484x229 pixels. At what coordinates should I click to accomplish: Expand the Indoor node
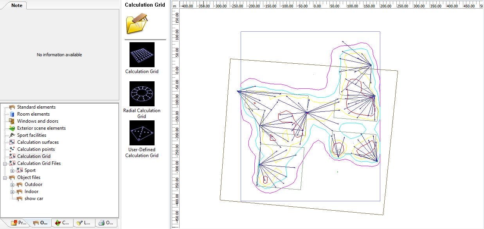tap(13, 191)
